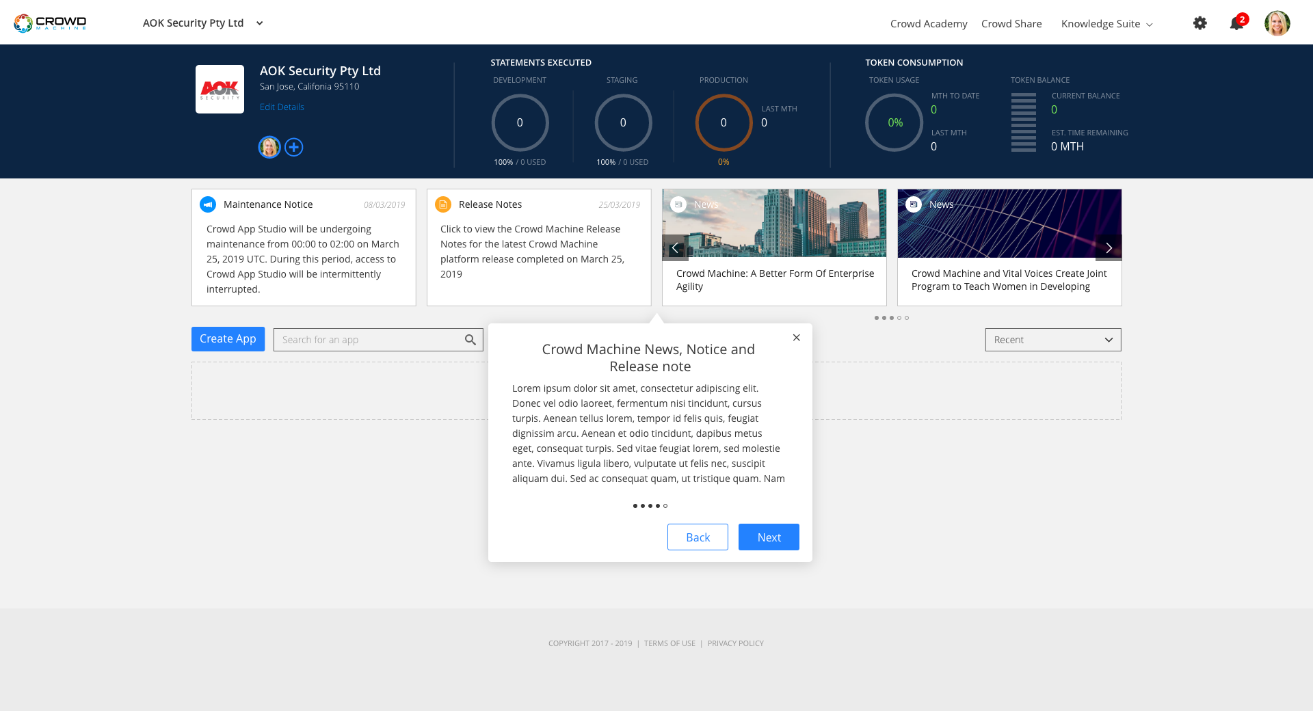This screenshot has height=711, width=1313.
Task: Open the Vital Voices Joint Program article
Action: [x=1009, y=280]
